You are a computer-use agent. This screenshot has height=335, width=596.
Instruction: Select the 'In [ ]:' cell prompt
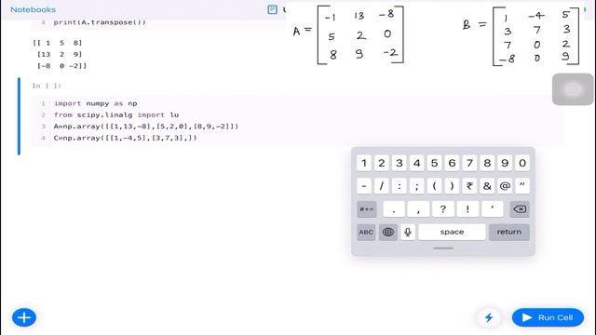tap(47, 86)
